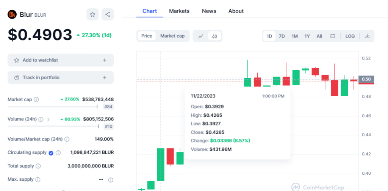Click the BLUR ticker symbol text
The image size is (388, 191).
(x=40, y=15)
